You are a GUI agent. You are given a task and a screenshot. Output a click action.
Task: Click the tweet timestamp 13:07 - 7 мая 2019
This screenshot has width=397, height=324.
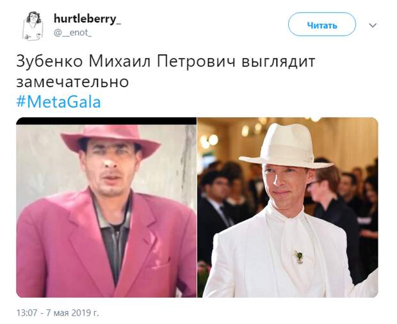pos(58,313)
